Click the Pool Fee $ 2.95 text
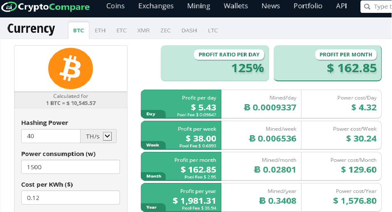 [200, 177]
